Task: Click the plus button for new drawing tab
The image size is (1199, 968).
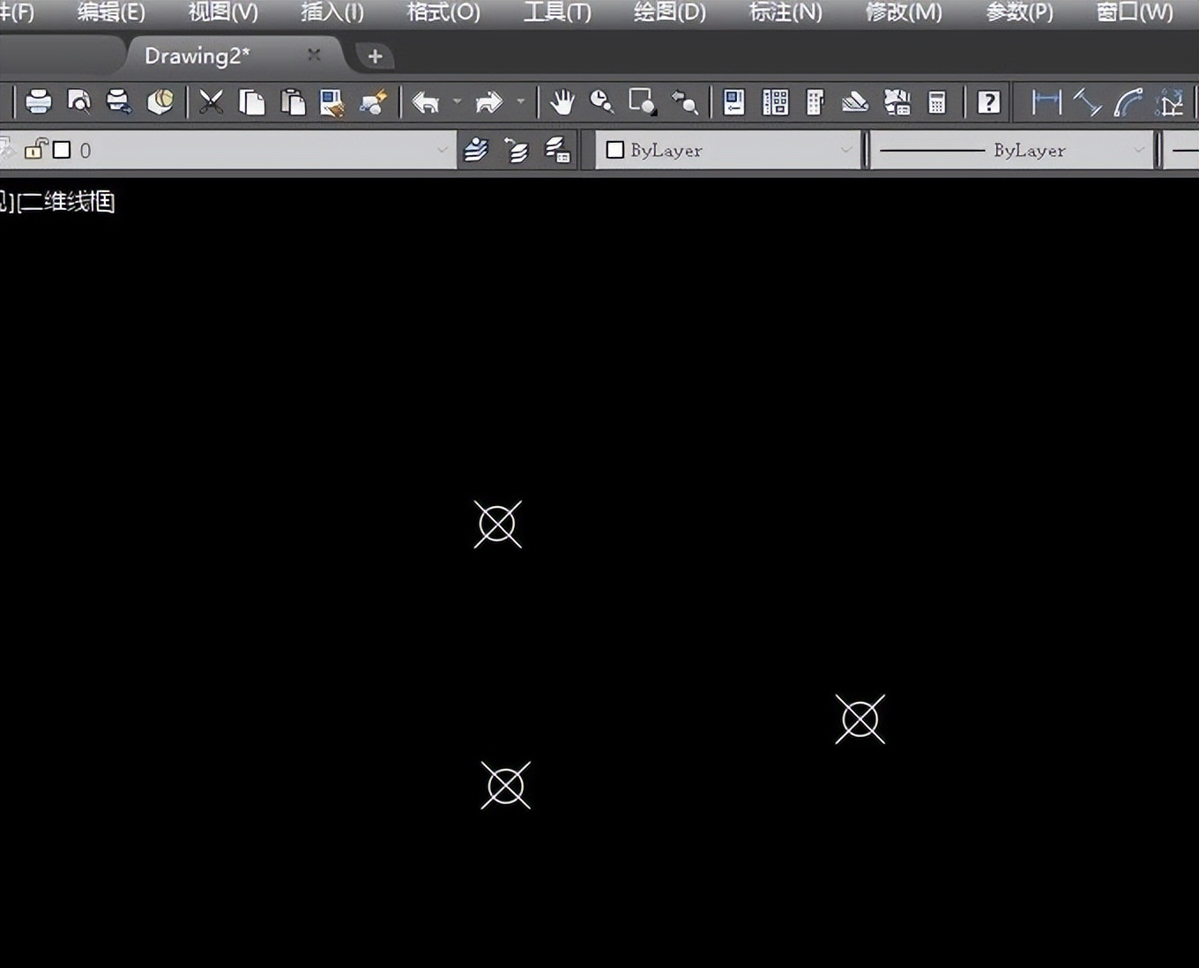Action: click(x=375, y=56)
